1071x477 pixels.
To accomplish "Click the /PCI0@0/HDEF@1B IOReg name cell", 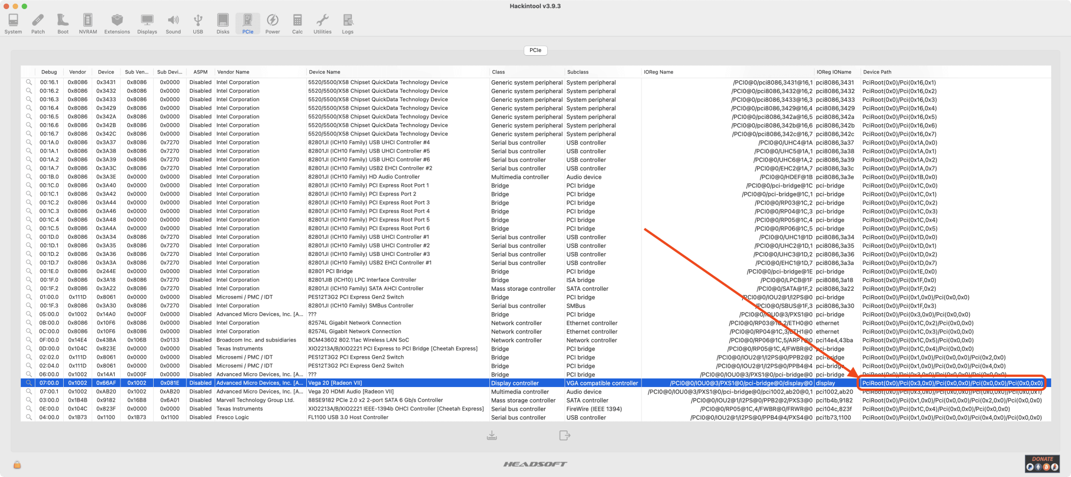I will coord(786,177).
